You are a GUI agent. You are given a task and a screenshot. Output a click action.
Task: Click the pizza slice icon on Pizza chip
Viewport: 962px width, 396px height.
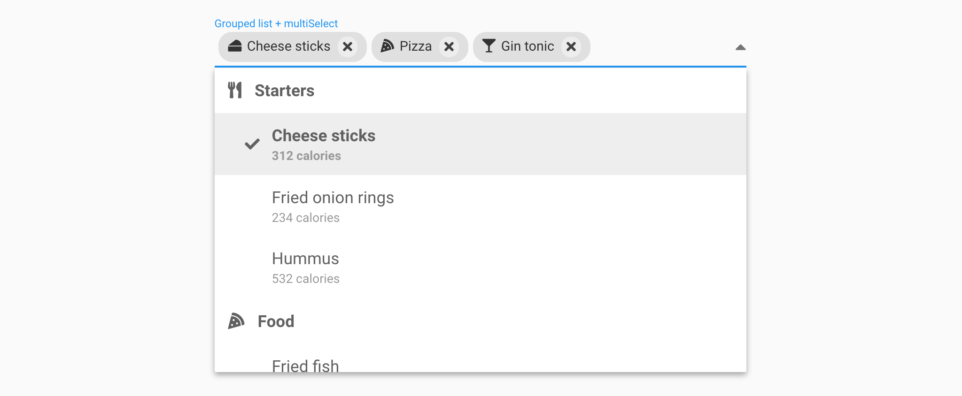click(x=388, y=46)
